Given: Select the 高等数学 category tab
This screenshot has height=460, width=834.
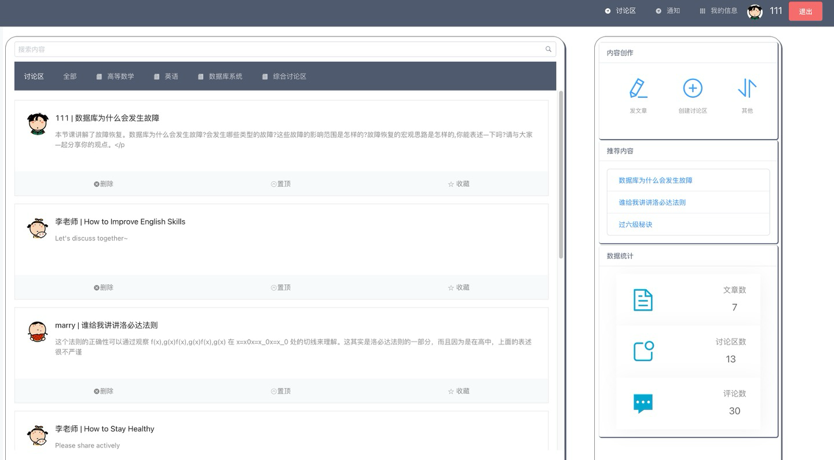Looking at the screenshot, I should pyautogui.click(x=115, y=76).
